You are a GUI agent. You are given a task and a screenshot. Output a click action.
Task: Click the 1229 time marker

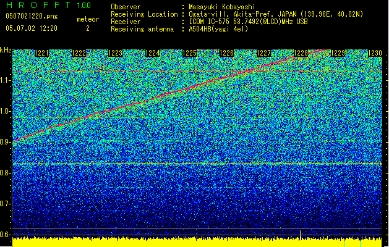click(x=338, y=53)
